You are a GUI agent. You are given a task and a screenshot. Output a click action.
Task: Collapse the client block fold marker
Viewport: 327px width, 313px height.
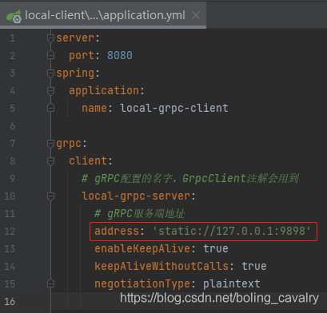50,161
